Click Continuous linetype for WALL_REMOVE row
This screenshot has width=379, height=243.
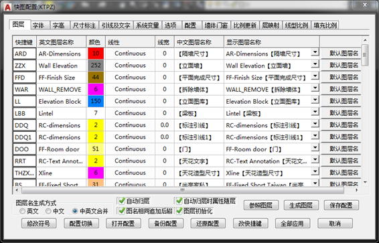coord(130,90)
